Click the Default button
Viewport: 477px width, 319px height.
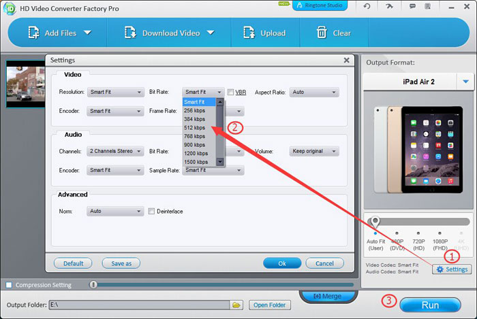[73, 263]
